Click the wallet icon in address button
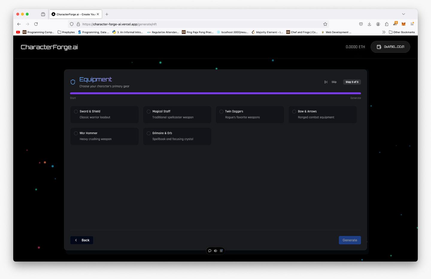 point(379,47)
